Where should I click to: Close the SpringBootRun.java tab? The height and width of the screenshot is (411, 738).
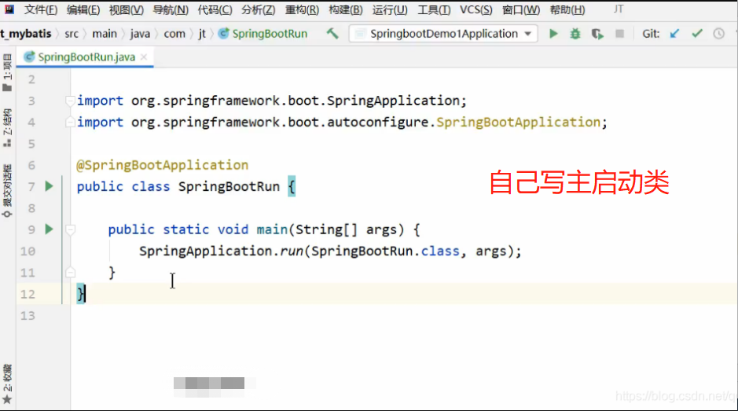coord(144,57)
